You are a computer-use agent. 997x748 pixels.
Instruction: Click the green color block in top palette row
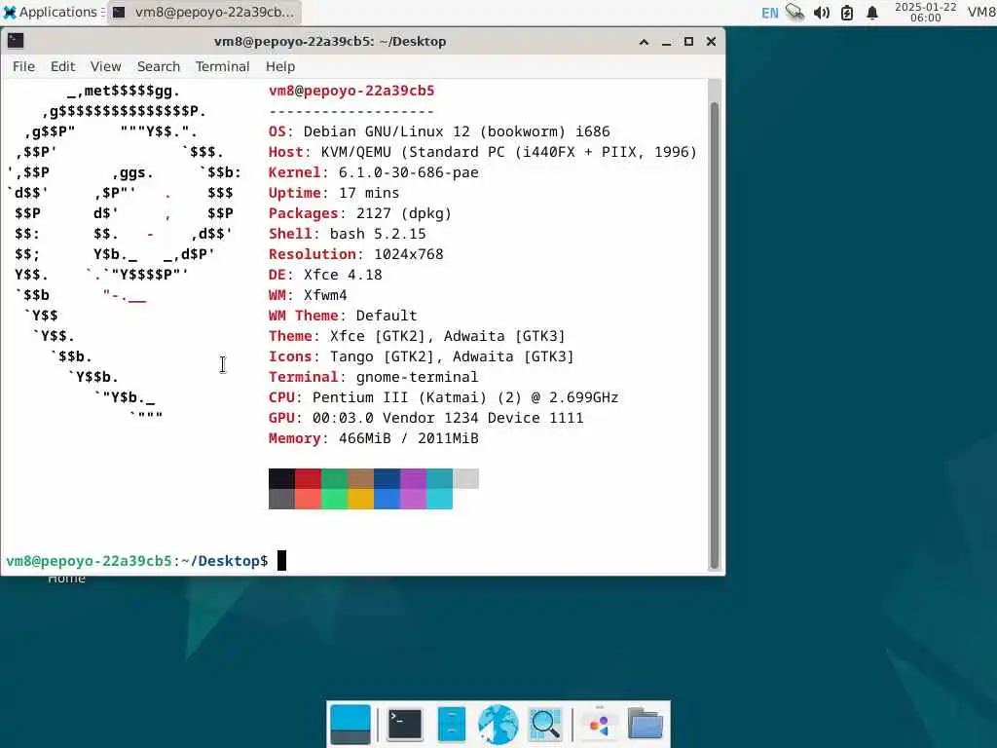coord(335,478)
